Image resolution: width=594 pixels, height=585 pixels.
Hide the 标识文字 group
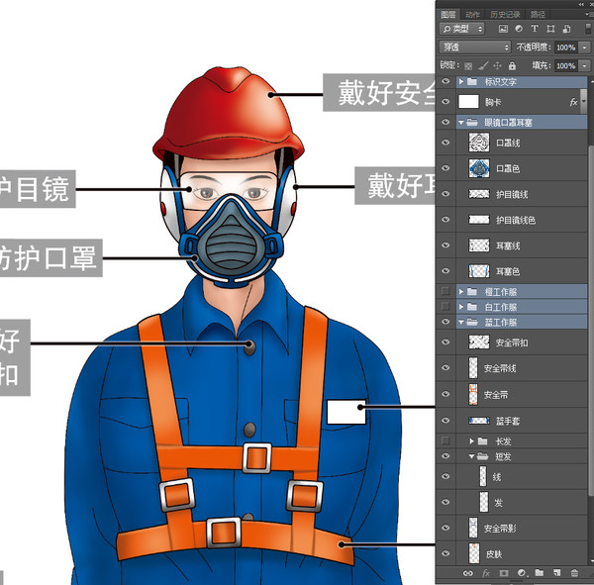445,81
